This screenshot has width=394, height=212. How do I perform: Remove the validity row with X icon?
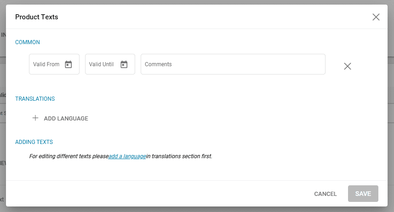point(348,66)
